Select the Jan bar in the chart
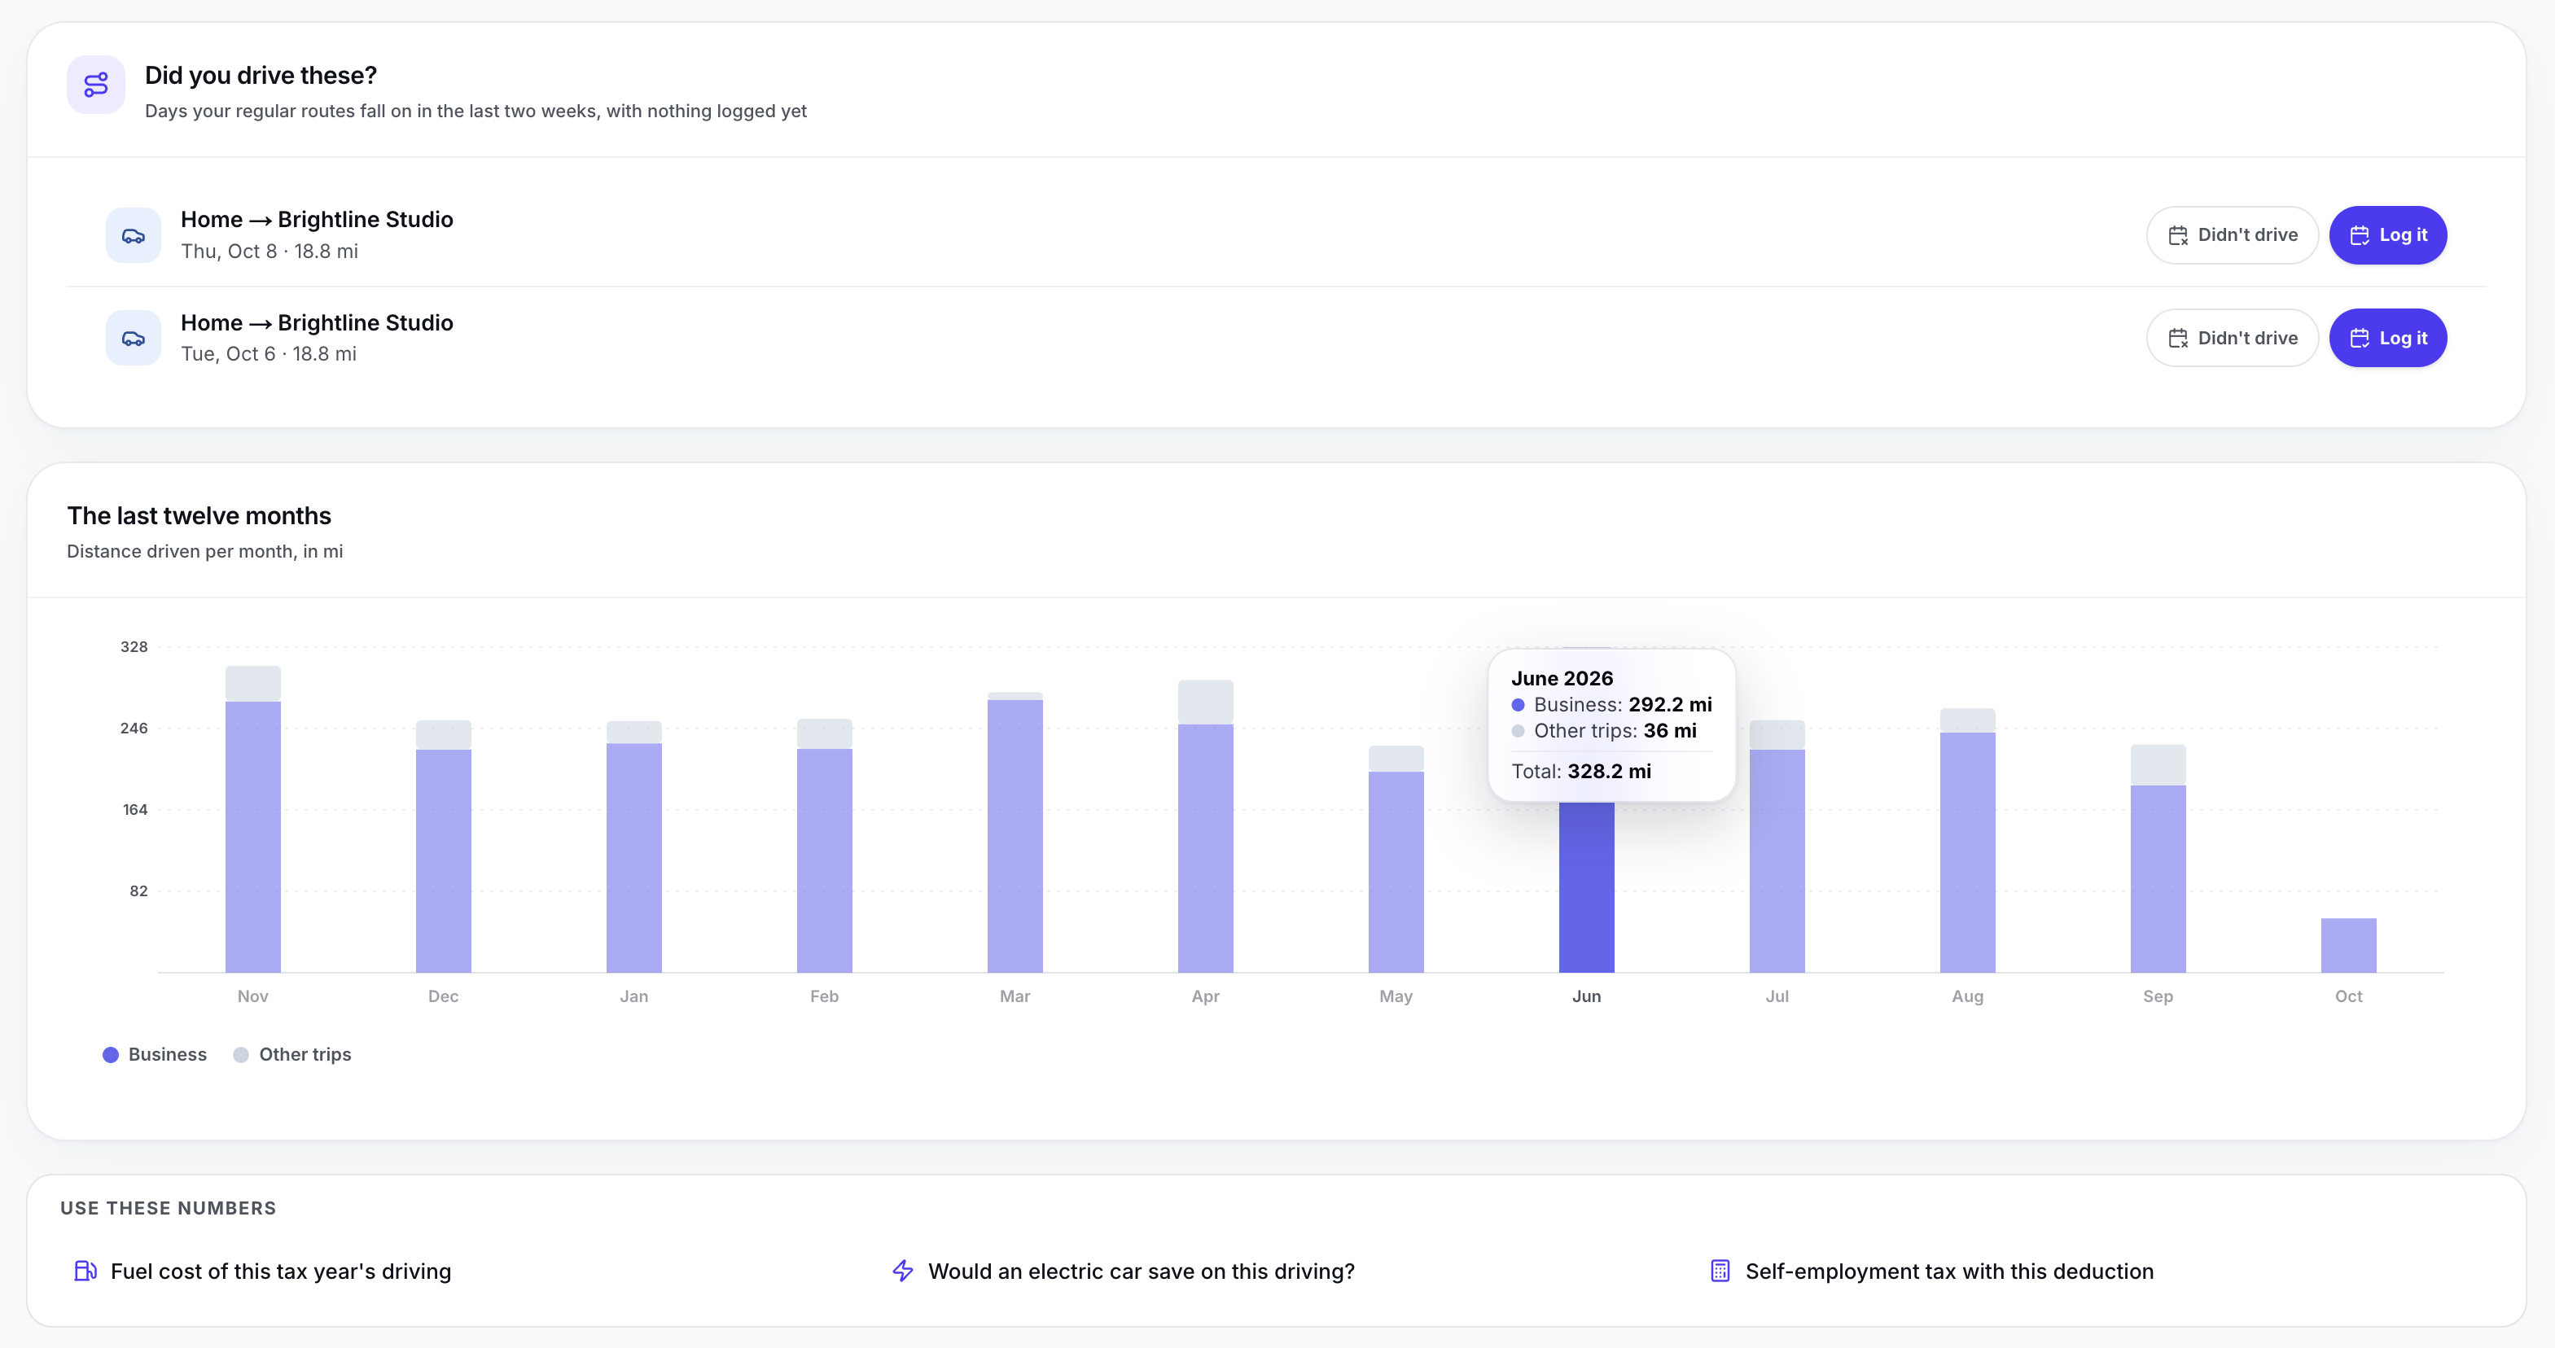This screenshot has width=2555, height=1348. [633, 847]
